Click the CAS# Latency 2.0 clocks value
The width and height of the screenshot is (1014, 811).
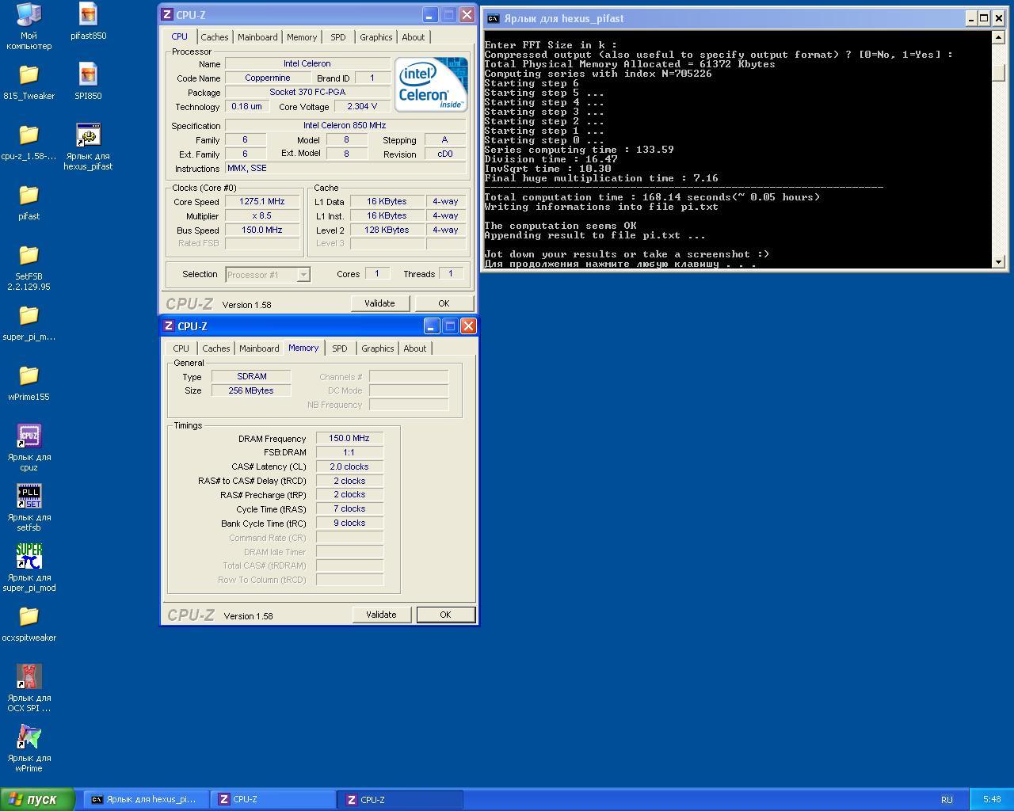click(x=349, y=466)
